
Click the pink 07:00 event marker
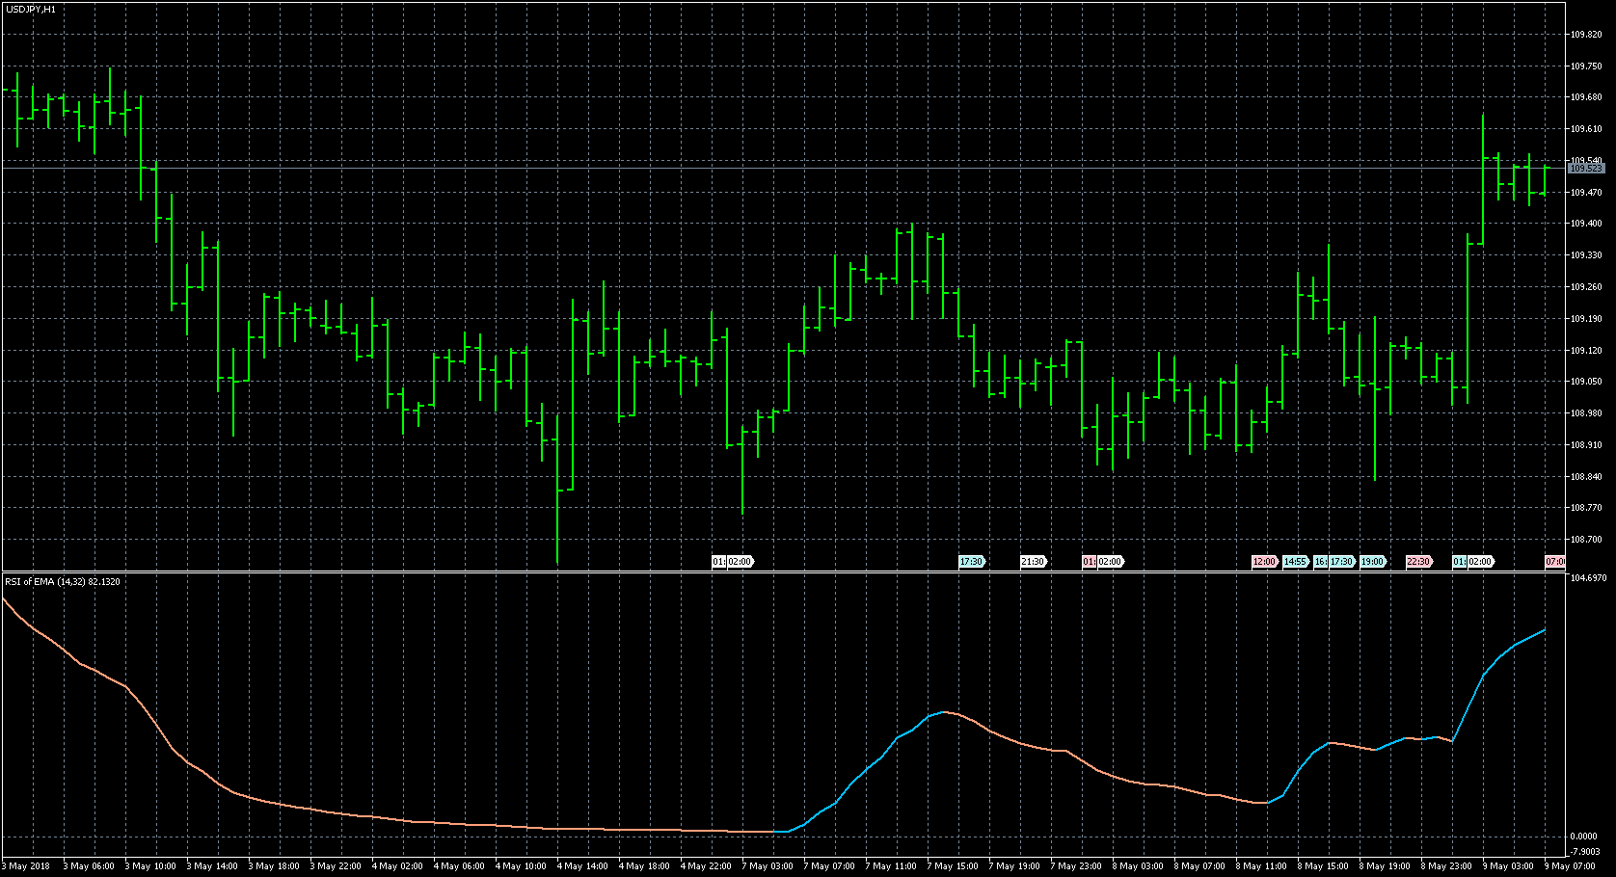1554,562
